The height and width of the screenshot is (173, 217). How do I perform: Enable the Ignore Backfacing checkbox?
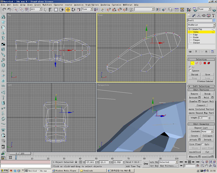(190, 70)
